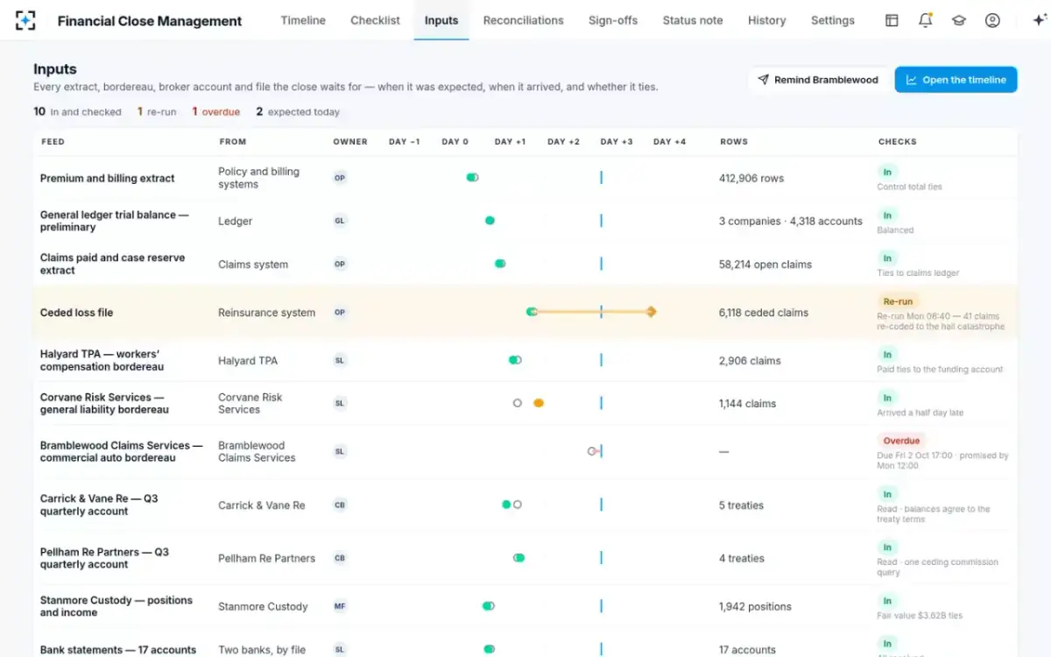Click the green arrival dot for Stanmore Custody
This screenshot has width=1051, height=657.
488,606
